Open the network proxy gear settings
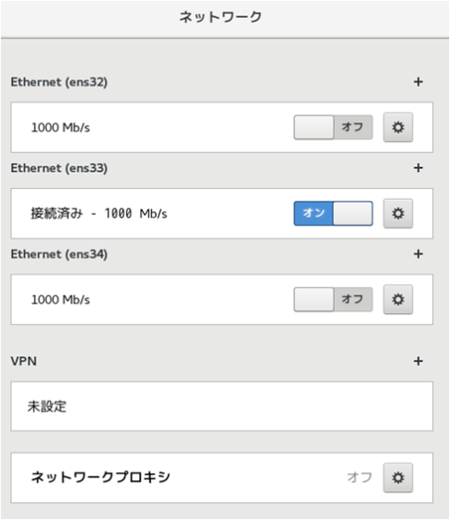Image resolution: width=450 pixels, height=520 pixels. point(398,478)
